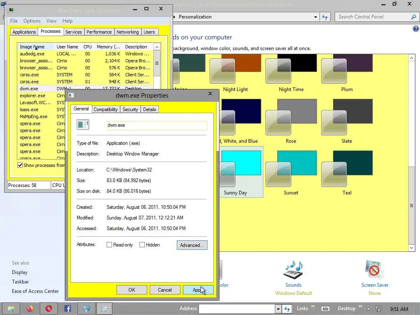
Task: Click the go button next to taskbar Address
Action: coord(287,309)
